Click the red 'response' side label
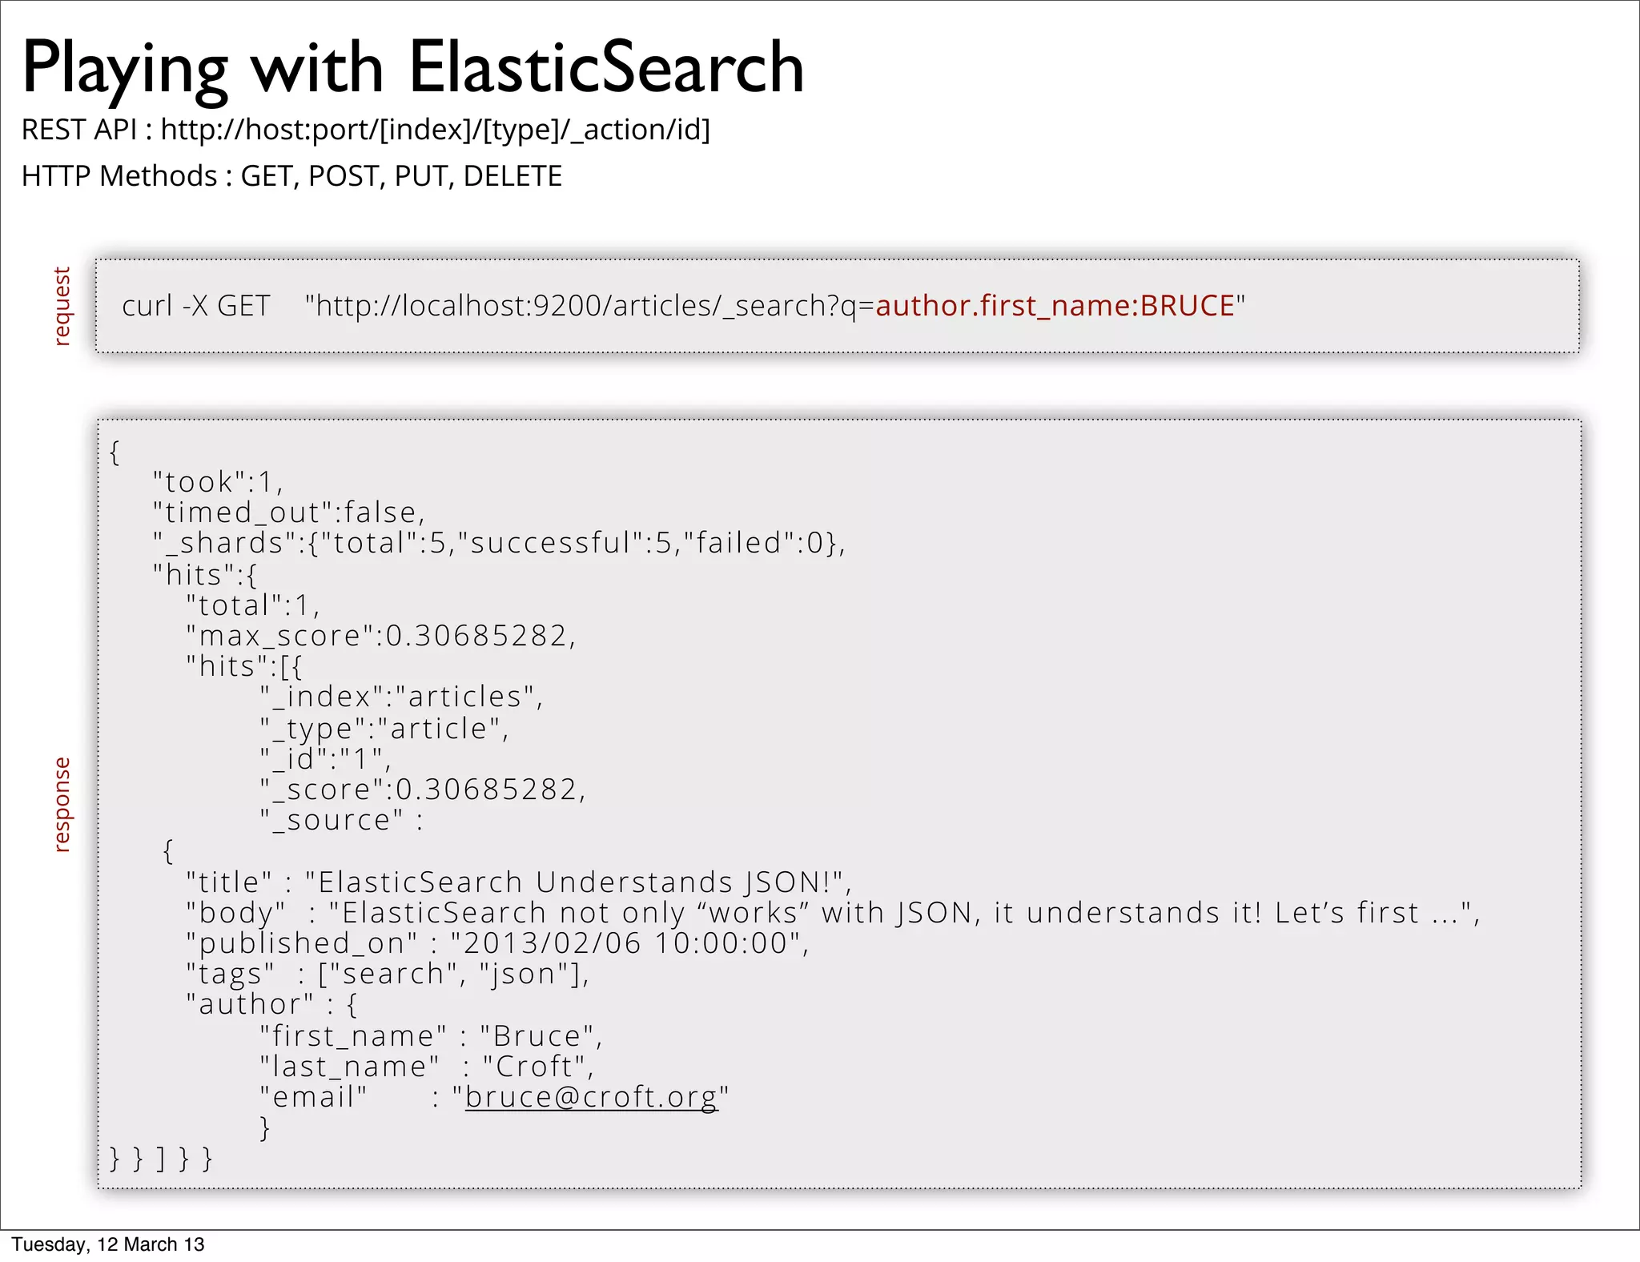 click(x=62, y=804)
